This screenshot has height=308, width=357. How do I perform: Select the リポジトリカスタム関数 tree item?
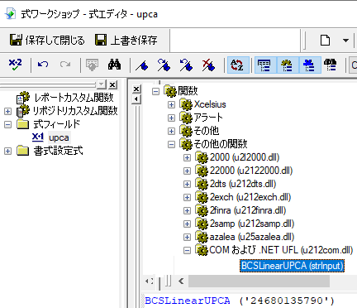click(75, 111)
